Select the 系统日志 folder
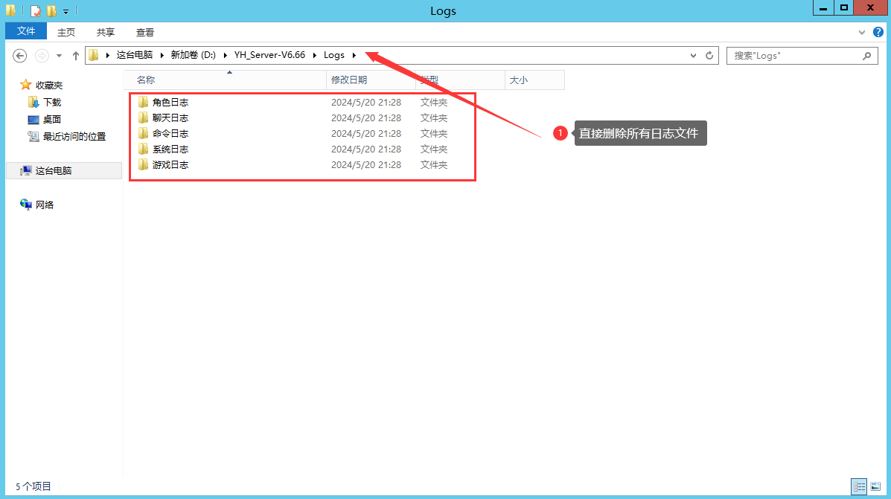Image resolution: width=891 pixels, height=499 pixels. [x=170, y=149]
